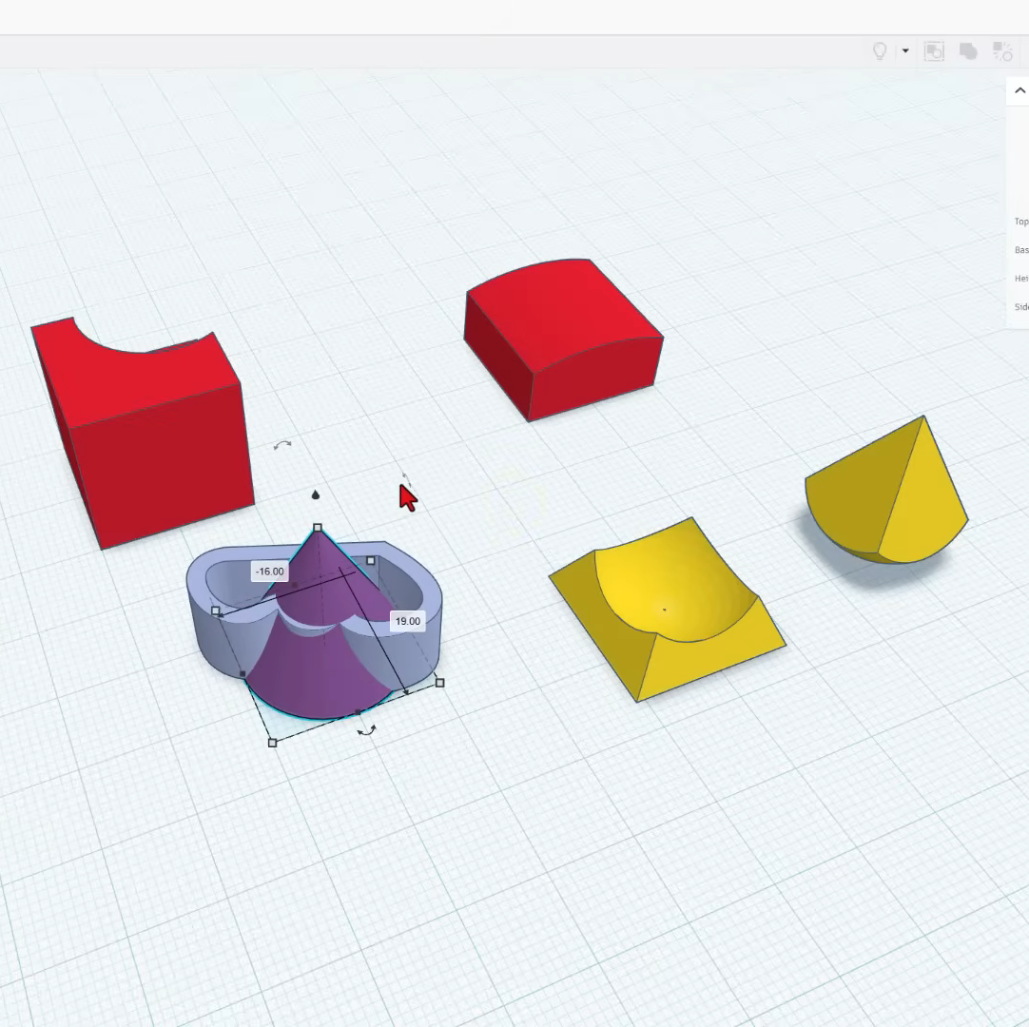Collapse the shape properties panel chevron
1029x1027 pixels.
[x=1019, y=91]
